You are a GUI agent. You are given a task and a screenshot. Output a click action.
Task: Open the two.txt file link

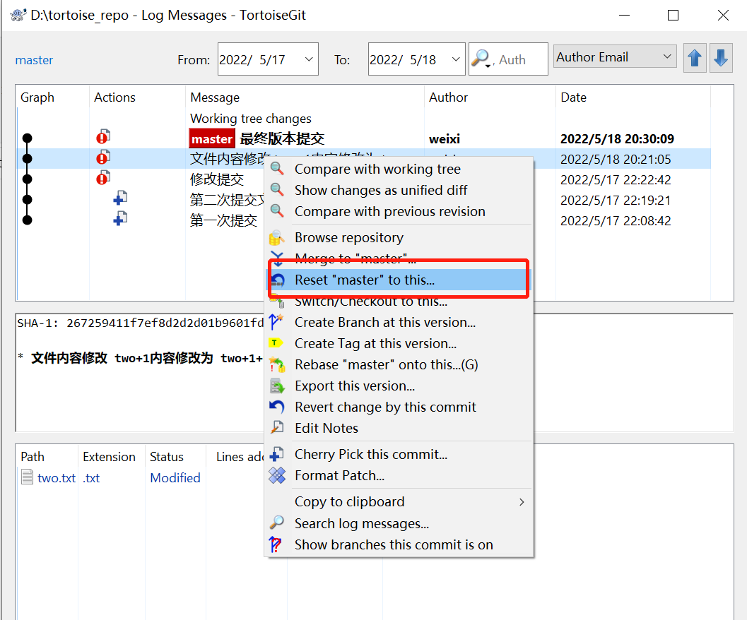57,477
